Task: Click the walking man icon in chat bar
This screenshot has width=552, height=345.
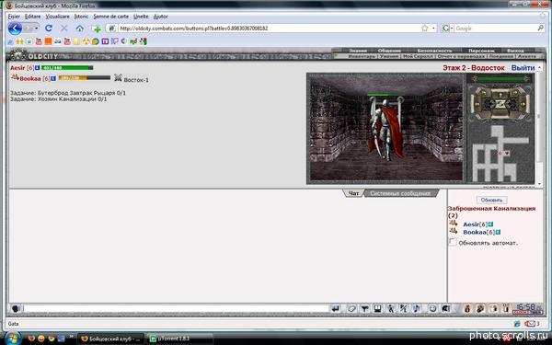Action: 390,308
